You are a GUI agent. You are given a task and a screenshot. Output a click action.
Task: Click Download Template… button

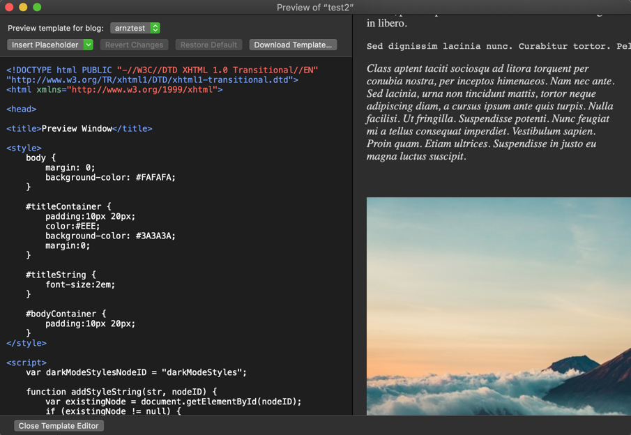tap(293, 45)
